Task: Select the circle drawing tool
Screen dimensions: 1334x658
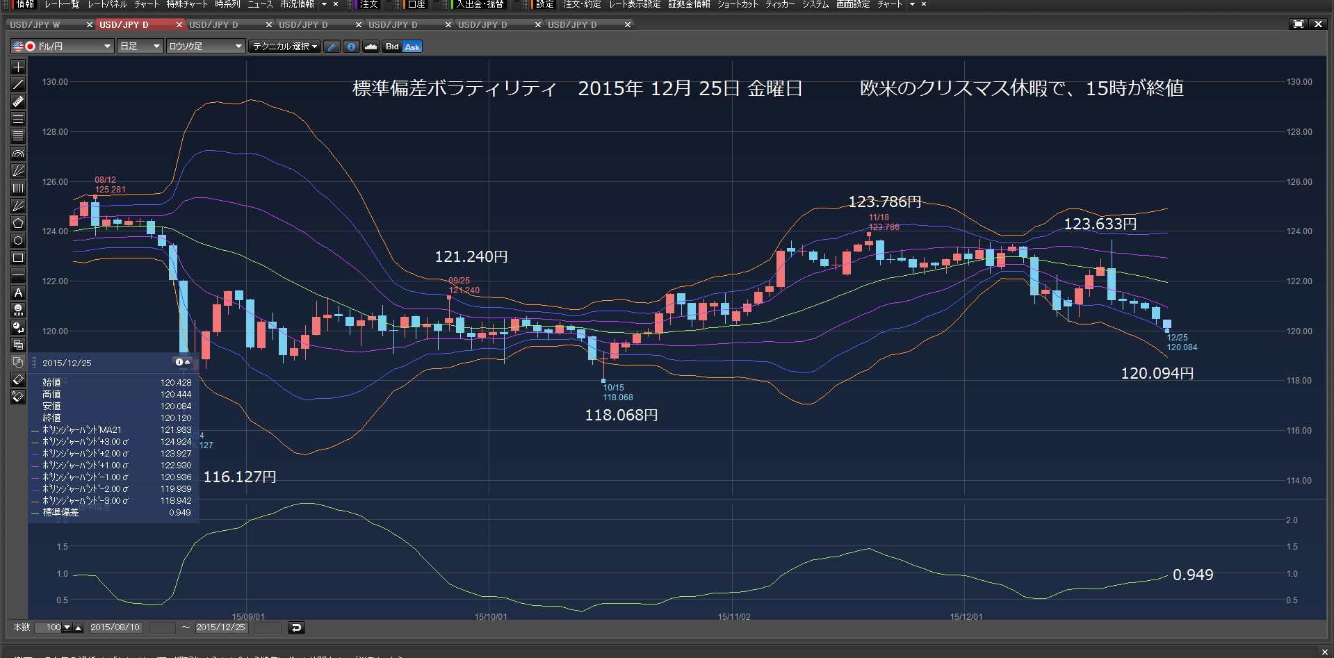Action: tap(18, 240)
